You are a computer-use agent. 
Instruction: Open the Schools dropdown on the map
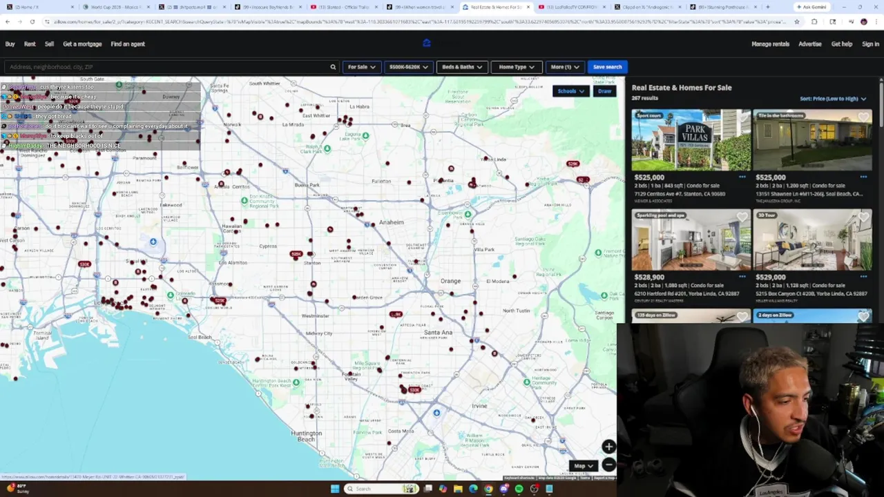click(570, 91)
